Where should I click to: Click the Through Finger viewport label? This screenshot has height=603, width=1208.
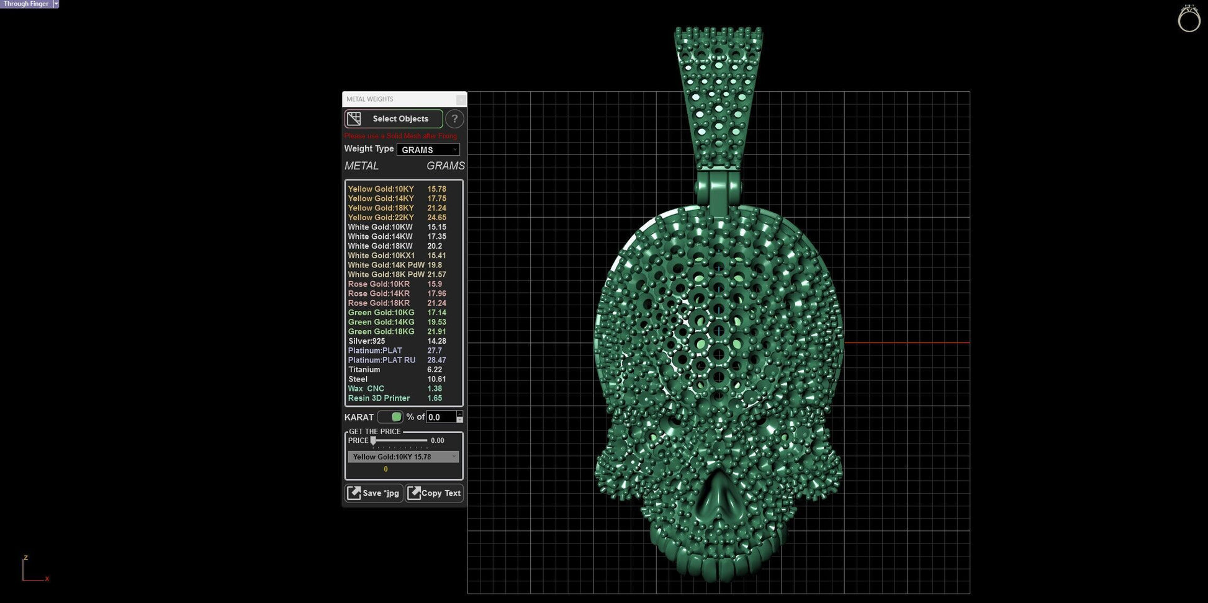coord(26,4)
